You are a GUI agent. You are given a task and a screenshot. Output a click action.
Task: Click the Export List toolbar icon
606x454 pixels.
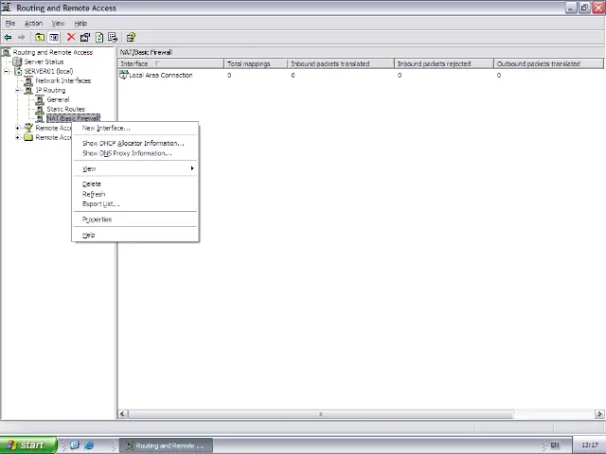pyautogui.click(x=113, y=38)
